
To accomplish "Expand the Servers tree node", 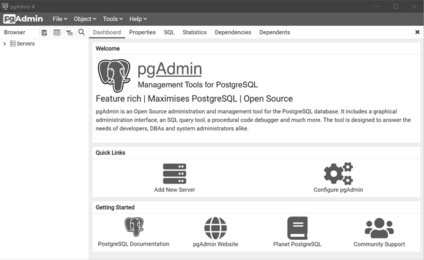I will [5, 44].
